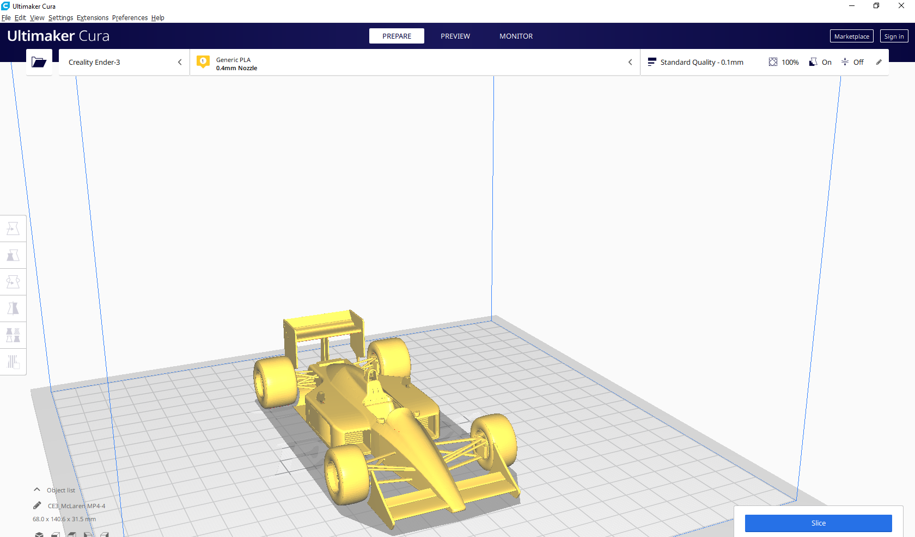Open the Preferences menu
Screen dimensions: 915x537
(130, 18)
